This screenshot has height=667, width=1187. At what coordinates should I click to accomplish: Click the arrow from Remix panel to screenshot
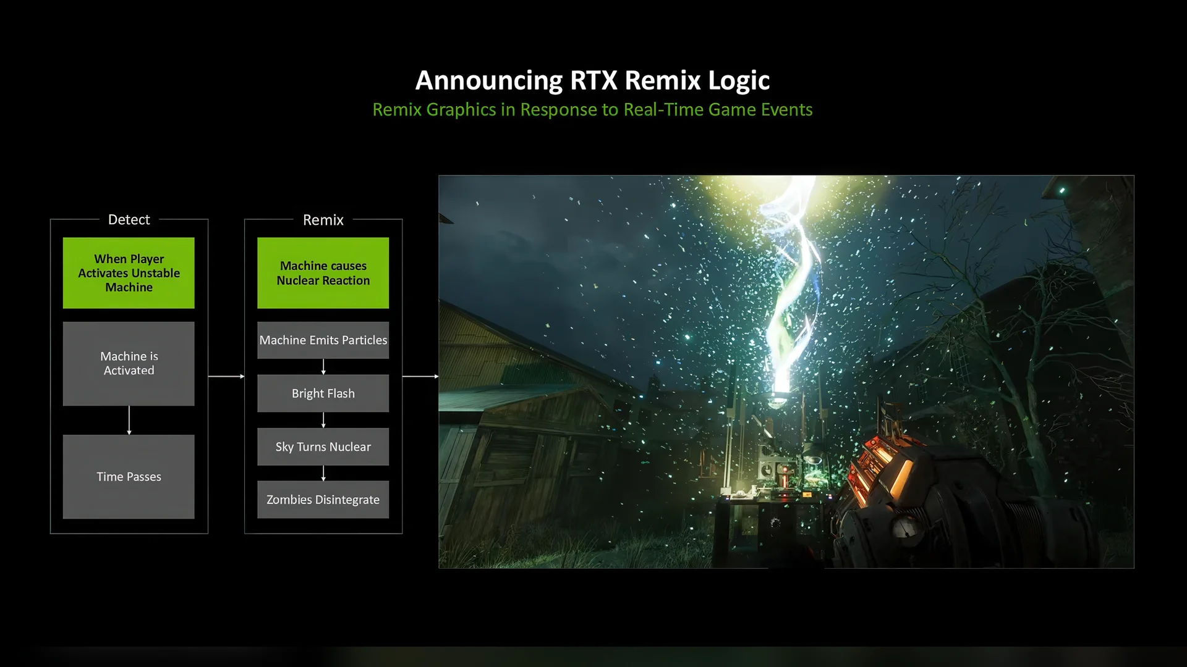[x=420, y=376]
